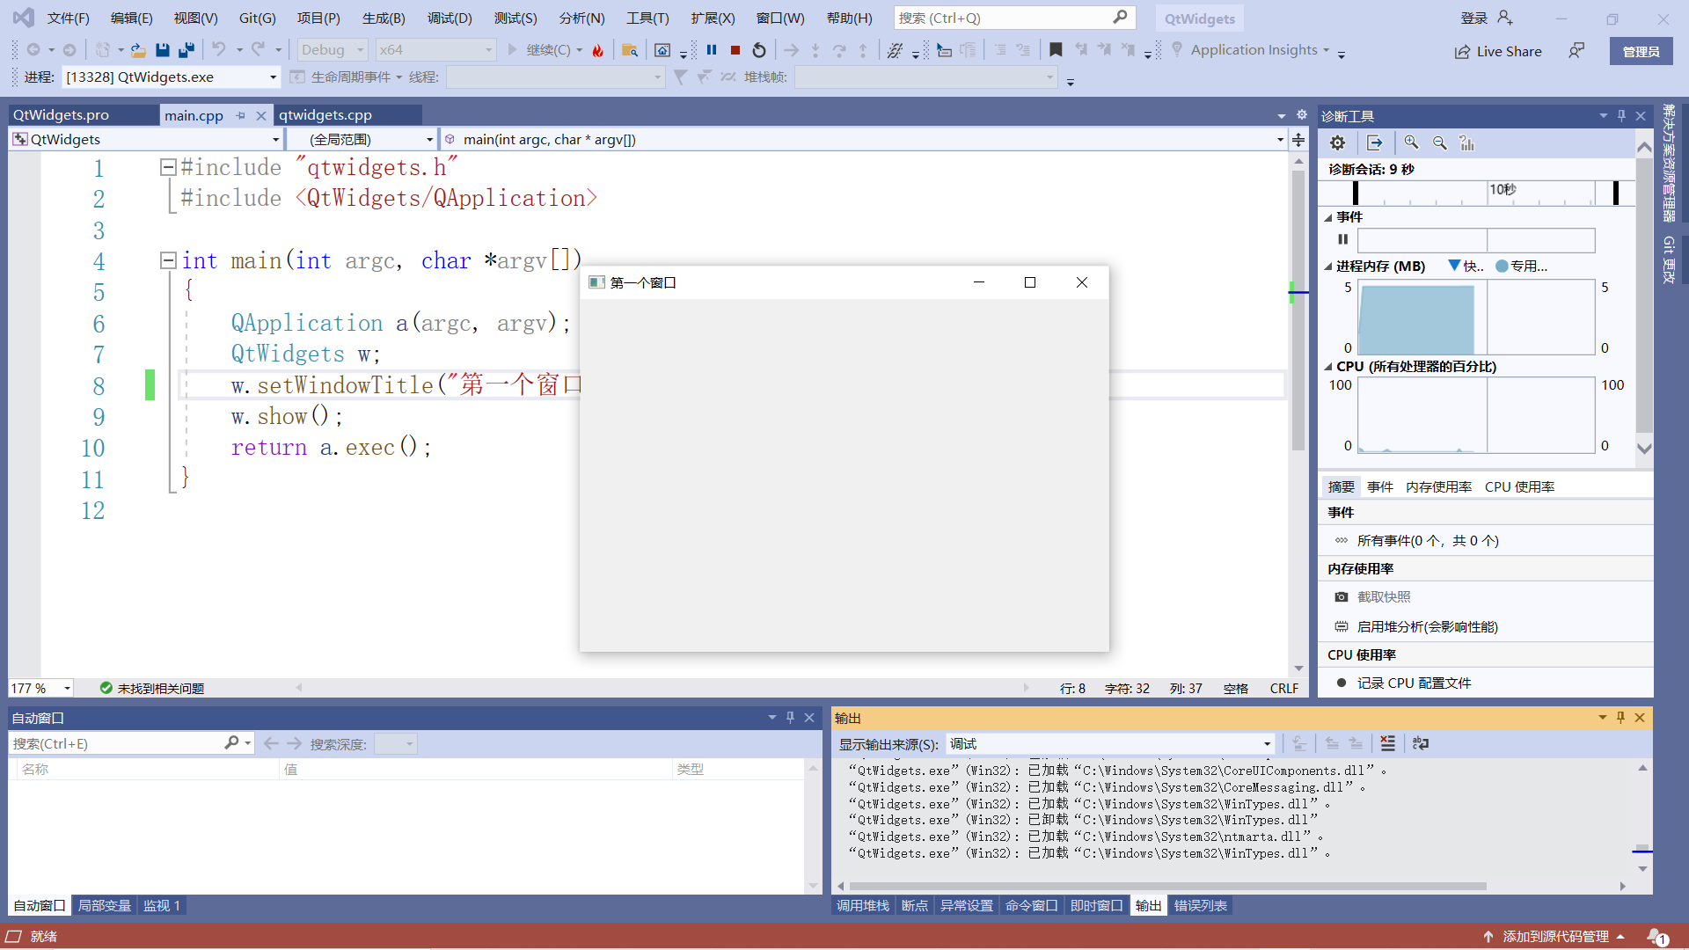Open the Debug configuration dropdown
This screenshot has height=950, width=1689.
[x=360, y=49]
